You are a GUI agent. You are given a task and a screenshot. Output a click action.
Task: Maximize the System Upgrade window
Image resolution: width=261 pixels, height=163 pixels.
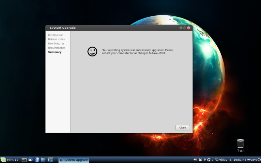pyautogui.click(x=185, y=28)
